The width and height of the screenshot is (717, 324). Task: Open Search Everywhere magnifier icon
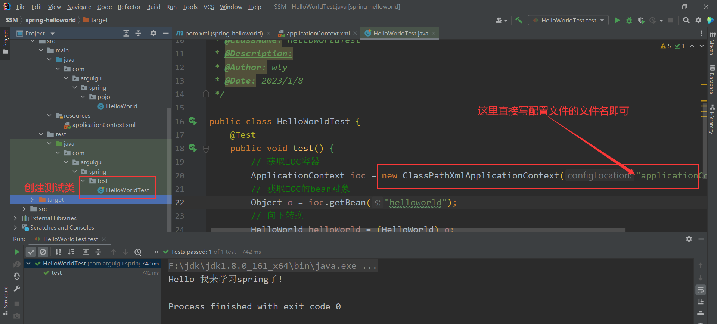point(686,20)
